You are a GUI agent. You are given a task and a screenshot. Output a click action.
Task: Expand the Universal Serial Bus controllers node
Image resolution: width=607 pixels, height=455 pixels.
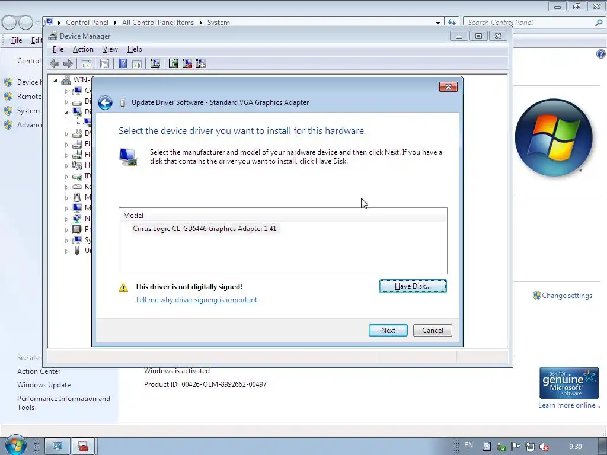point(66,251)
